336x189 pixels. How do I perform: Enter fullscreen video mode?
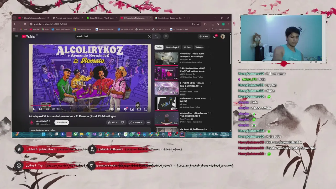click(146, 109)
